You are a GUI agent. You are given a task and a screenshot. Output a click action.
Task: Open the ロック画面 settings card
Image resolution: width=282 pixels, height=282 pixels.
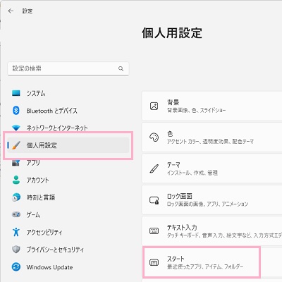click(x=211, y=200)
